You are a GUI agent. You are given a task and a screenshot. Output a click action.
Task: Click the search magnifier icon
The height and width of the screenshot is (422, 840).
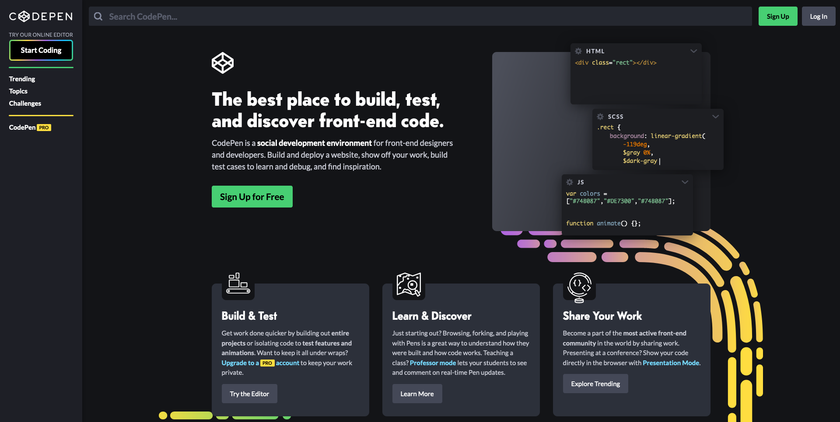point(98,17)
